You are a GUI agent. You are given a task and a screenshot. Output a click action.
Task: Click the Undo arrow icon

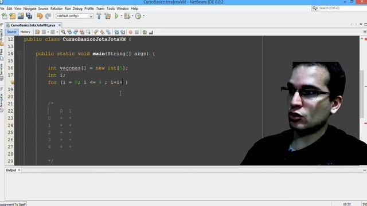40,16
